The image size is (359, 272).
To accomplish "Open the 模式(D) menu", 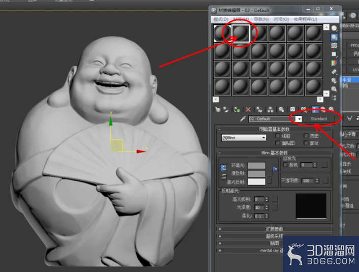I will coord(221,19).
